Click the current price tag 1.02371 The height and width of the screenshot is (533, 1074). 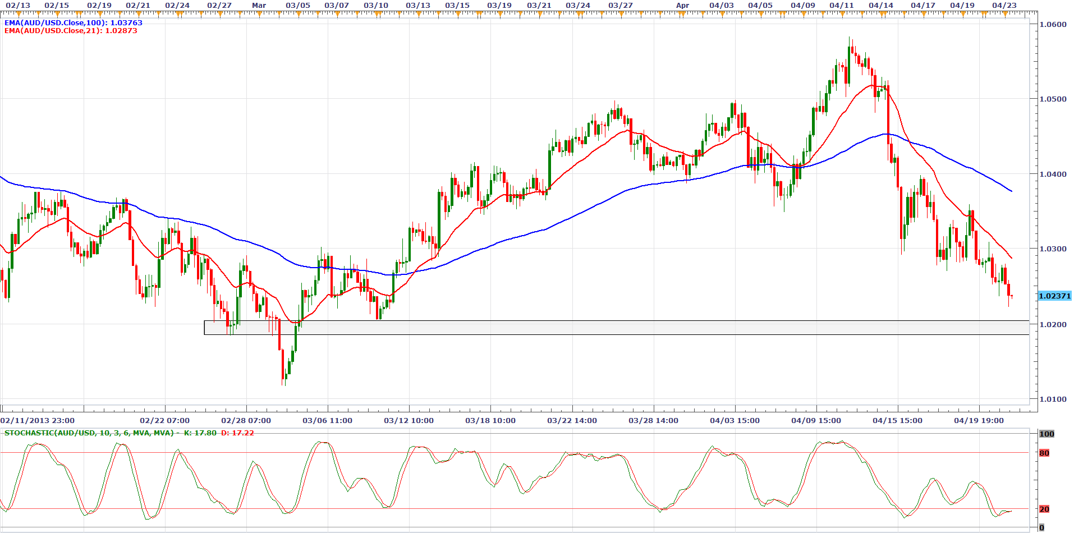tap(1054, 296)
